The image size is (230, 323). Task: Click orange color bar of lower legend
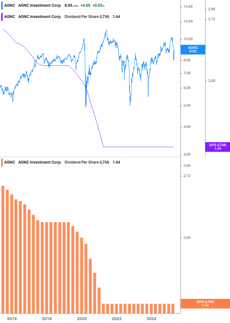coord(2,162)
